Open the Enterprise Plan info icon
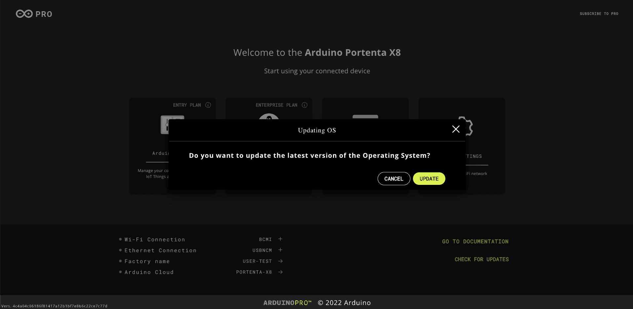This screenshot has height=309, width=633. [305, 105]
